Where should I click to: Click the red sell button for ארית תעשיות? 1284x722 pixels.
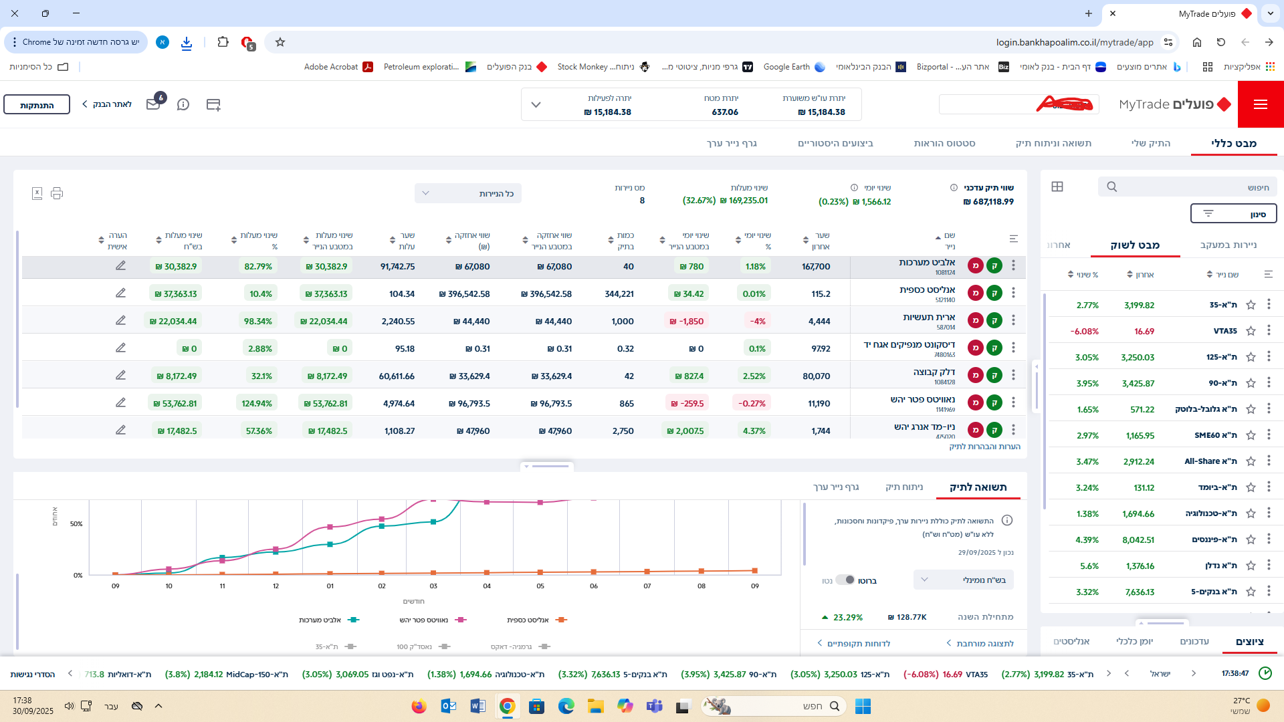click(x=975, y=321)
